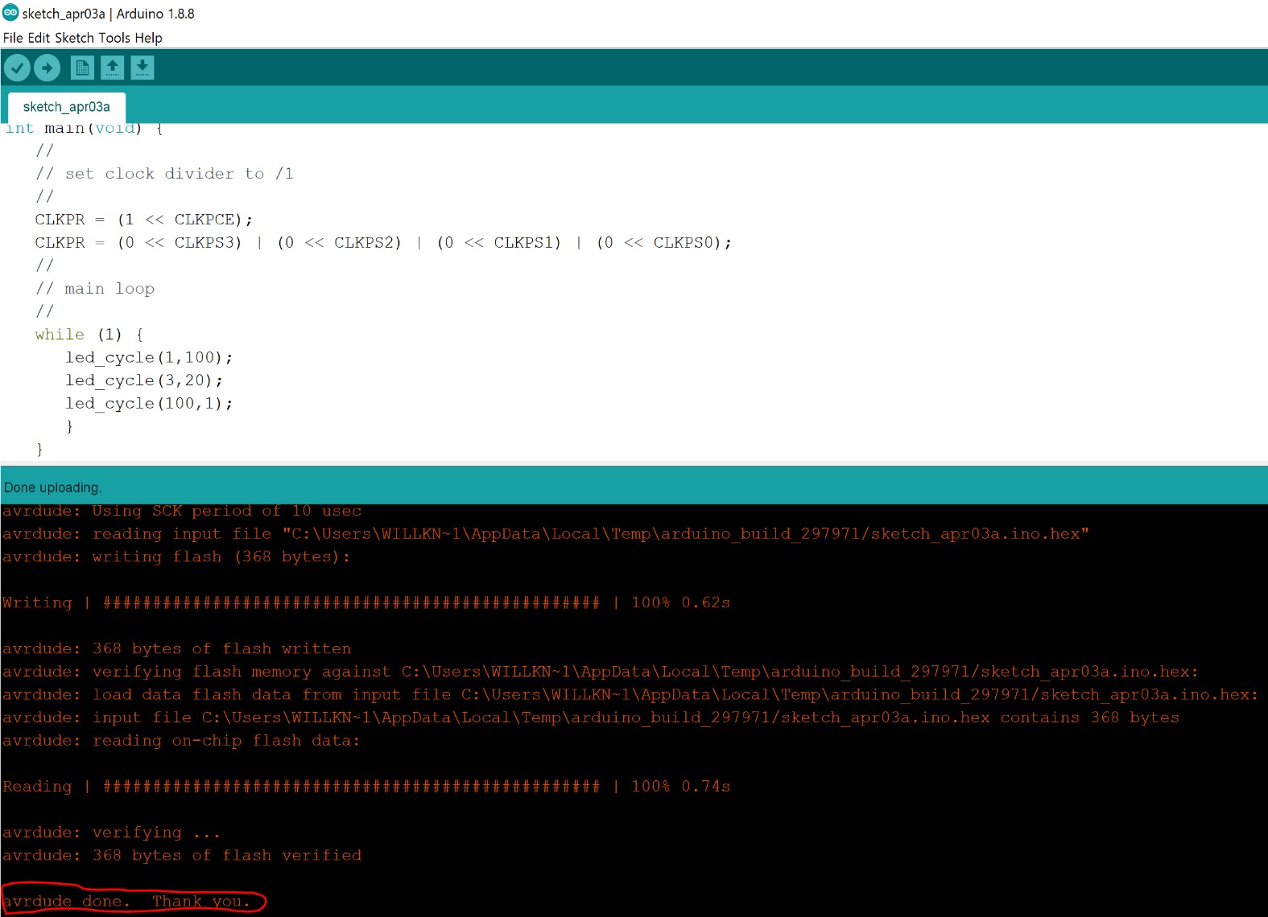Click the CLKPR = (1 << CLKPCE); line
Viewport: 1268px width, 917px height.
pos(143,220)
